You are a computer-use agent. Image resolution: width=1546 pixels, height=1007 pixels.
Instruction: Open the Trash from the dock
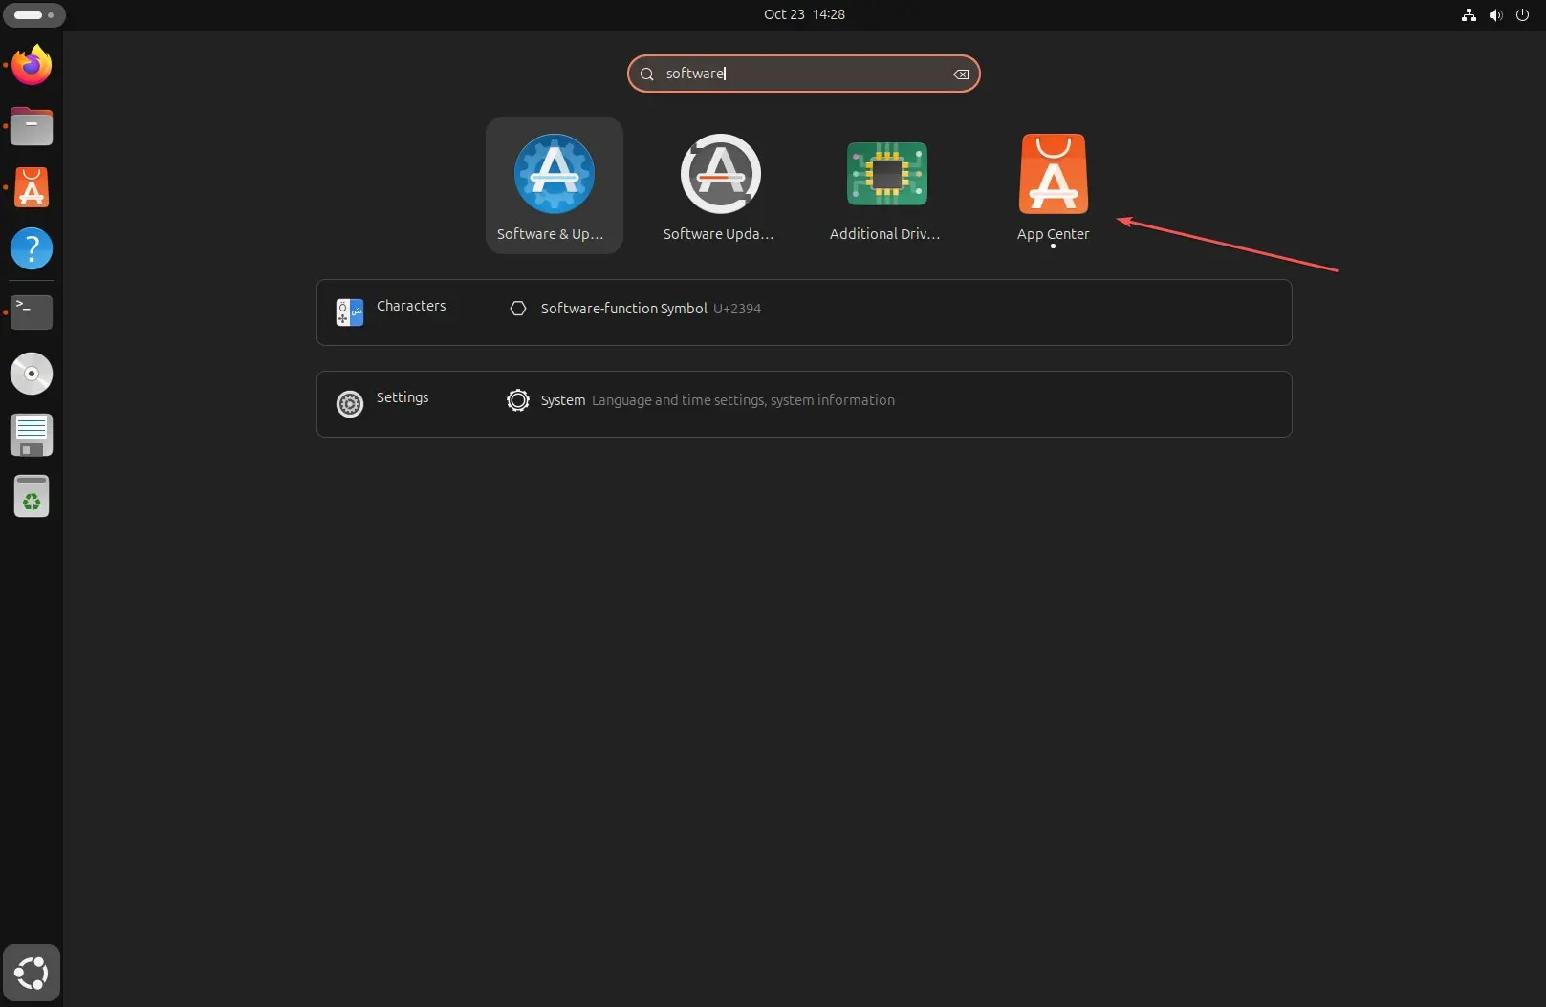click(x=32, y=496)
